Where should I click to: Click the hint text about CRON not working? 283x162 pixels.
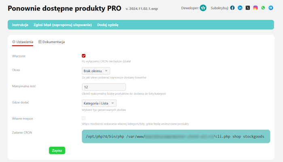pos(106,61)
